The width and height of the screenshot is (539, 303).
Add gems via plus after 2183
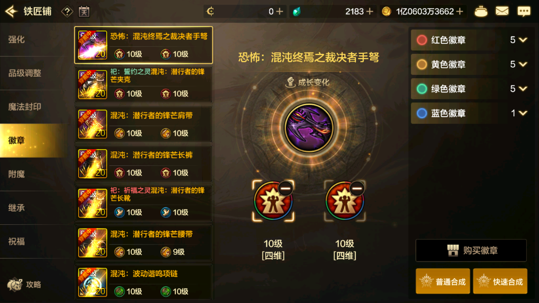(370, 12)
